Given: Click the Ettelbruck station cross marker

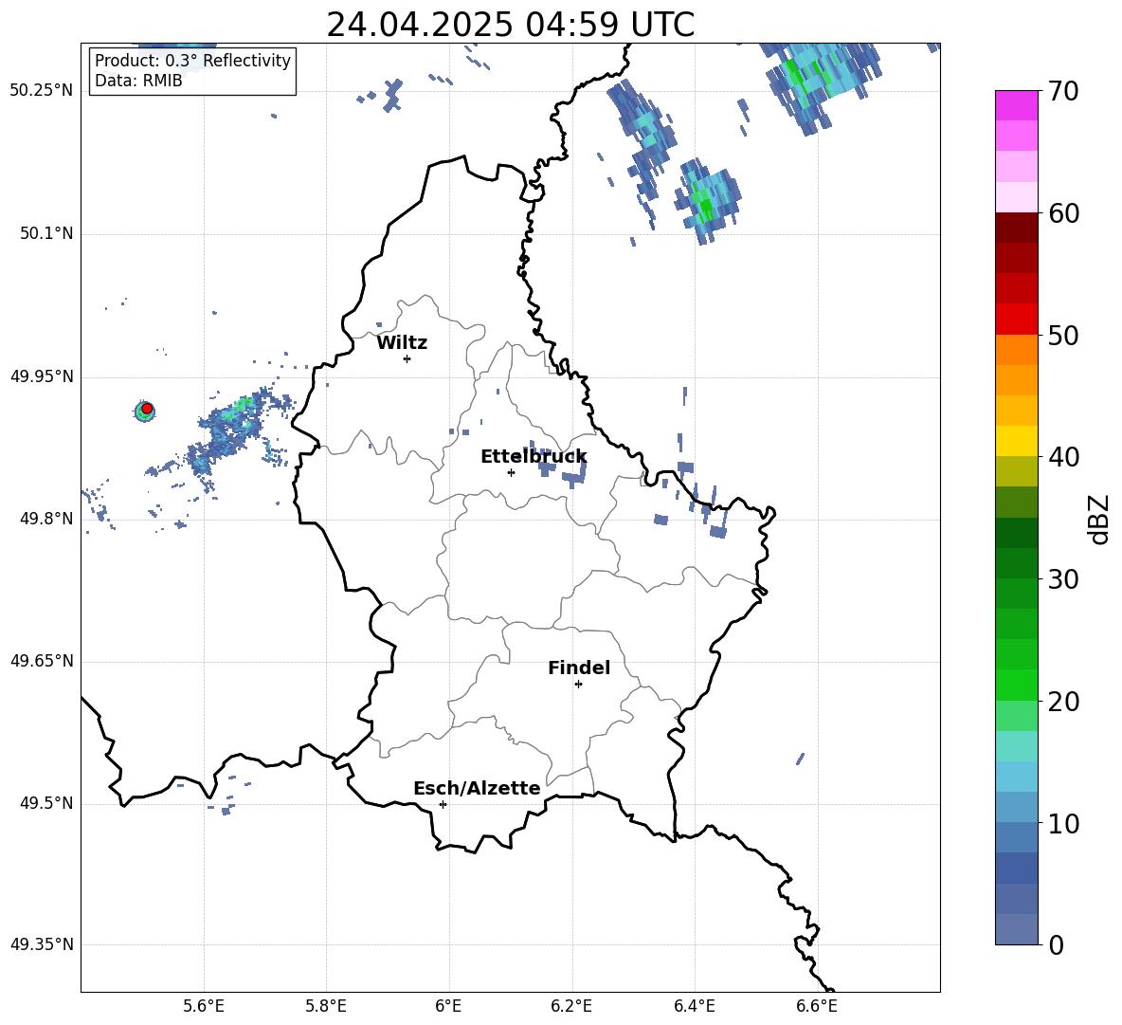Looking at the screenshot, I should pos(511,472).
